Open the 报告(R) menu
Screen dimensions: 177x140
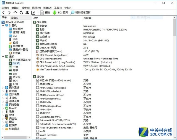[26, 8]
